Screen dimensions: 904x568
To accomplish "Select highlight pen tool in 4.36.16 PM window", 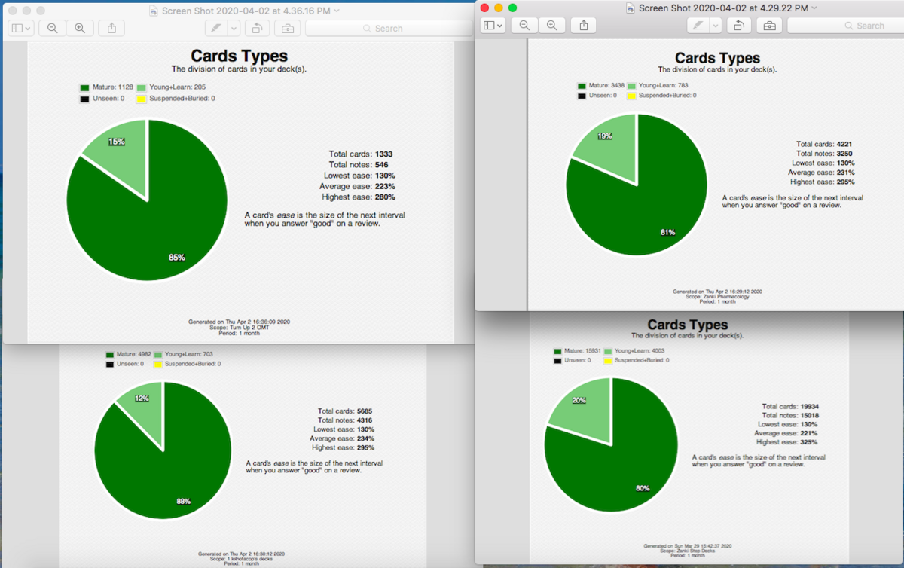I will pos(215,28).
